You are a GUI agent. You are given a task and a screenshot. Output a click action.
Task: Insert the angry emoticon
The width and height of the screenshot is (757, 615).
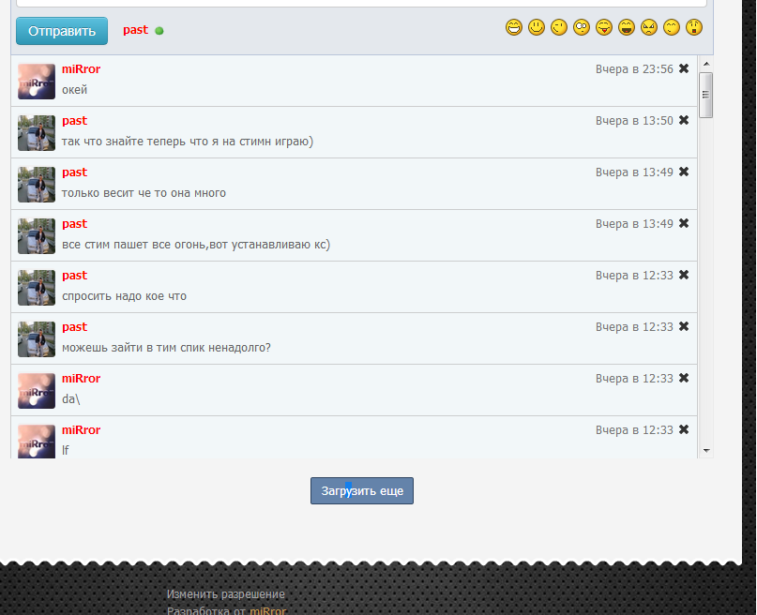coord(649,27)
